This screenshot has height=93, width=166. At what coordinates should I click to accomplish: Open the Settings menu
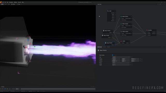pyautogui.click(x=15, y=2)
